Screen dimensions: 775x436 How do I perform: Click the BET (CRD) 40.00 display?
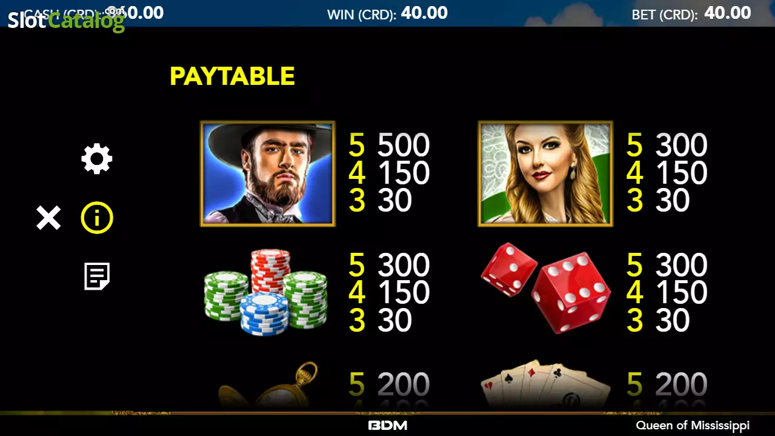pos(691,13)
